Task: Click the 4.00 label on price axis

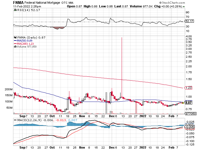Action: (x=189, y=37)
